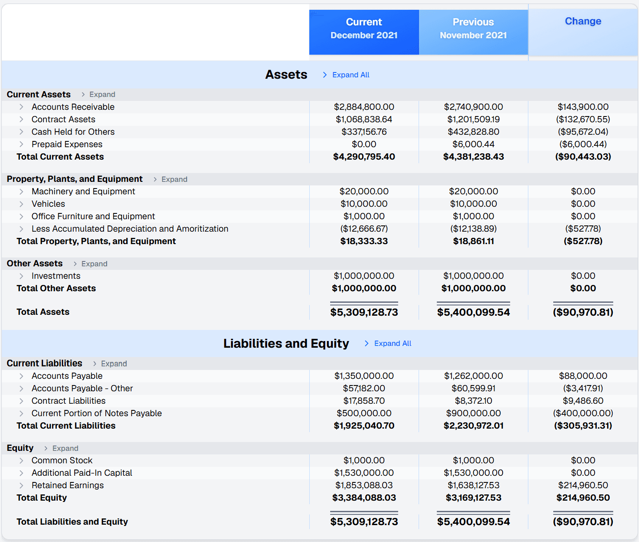The image size is (639, 542).
Task: Expand the Investments row chevron
Action: pyautogui.click(x=21, y=276)
